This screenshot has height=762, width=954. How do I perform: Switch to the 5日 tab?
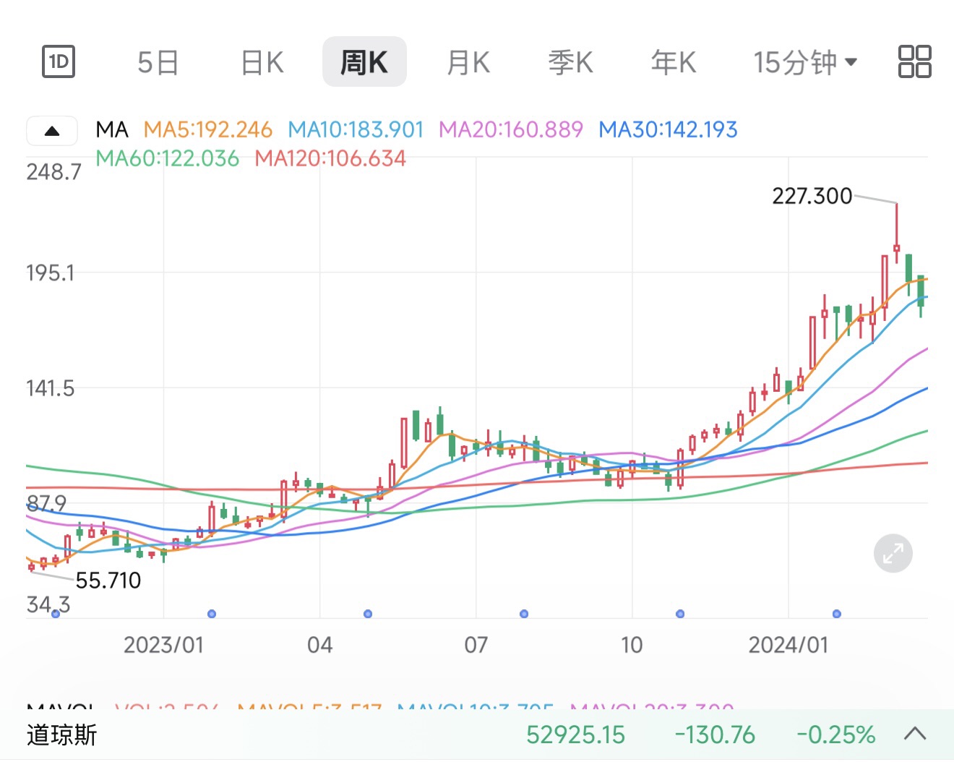point(158,62)
